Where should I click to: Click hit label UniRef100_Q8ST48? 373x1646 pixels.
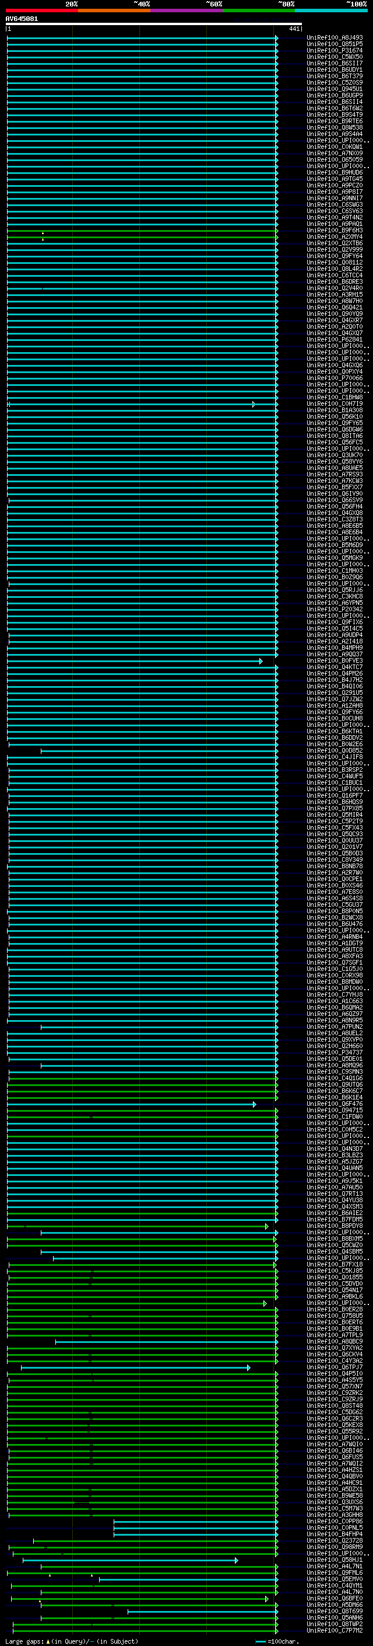click(335, 1406)
